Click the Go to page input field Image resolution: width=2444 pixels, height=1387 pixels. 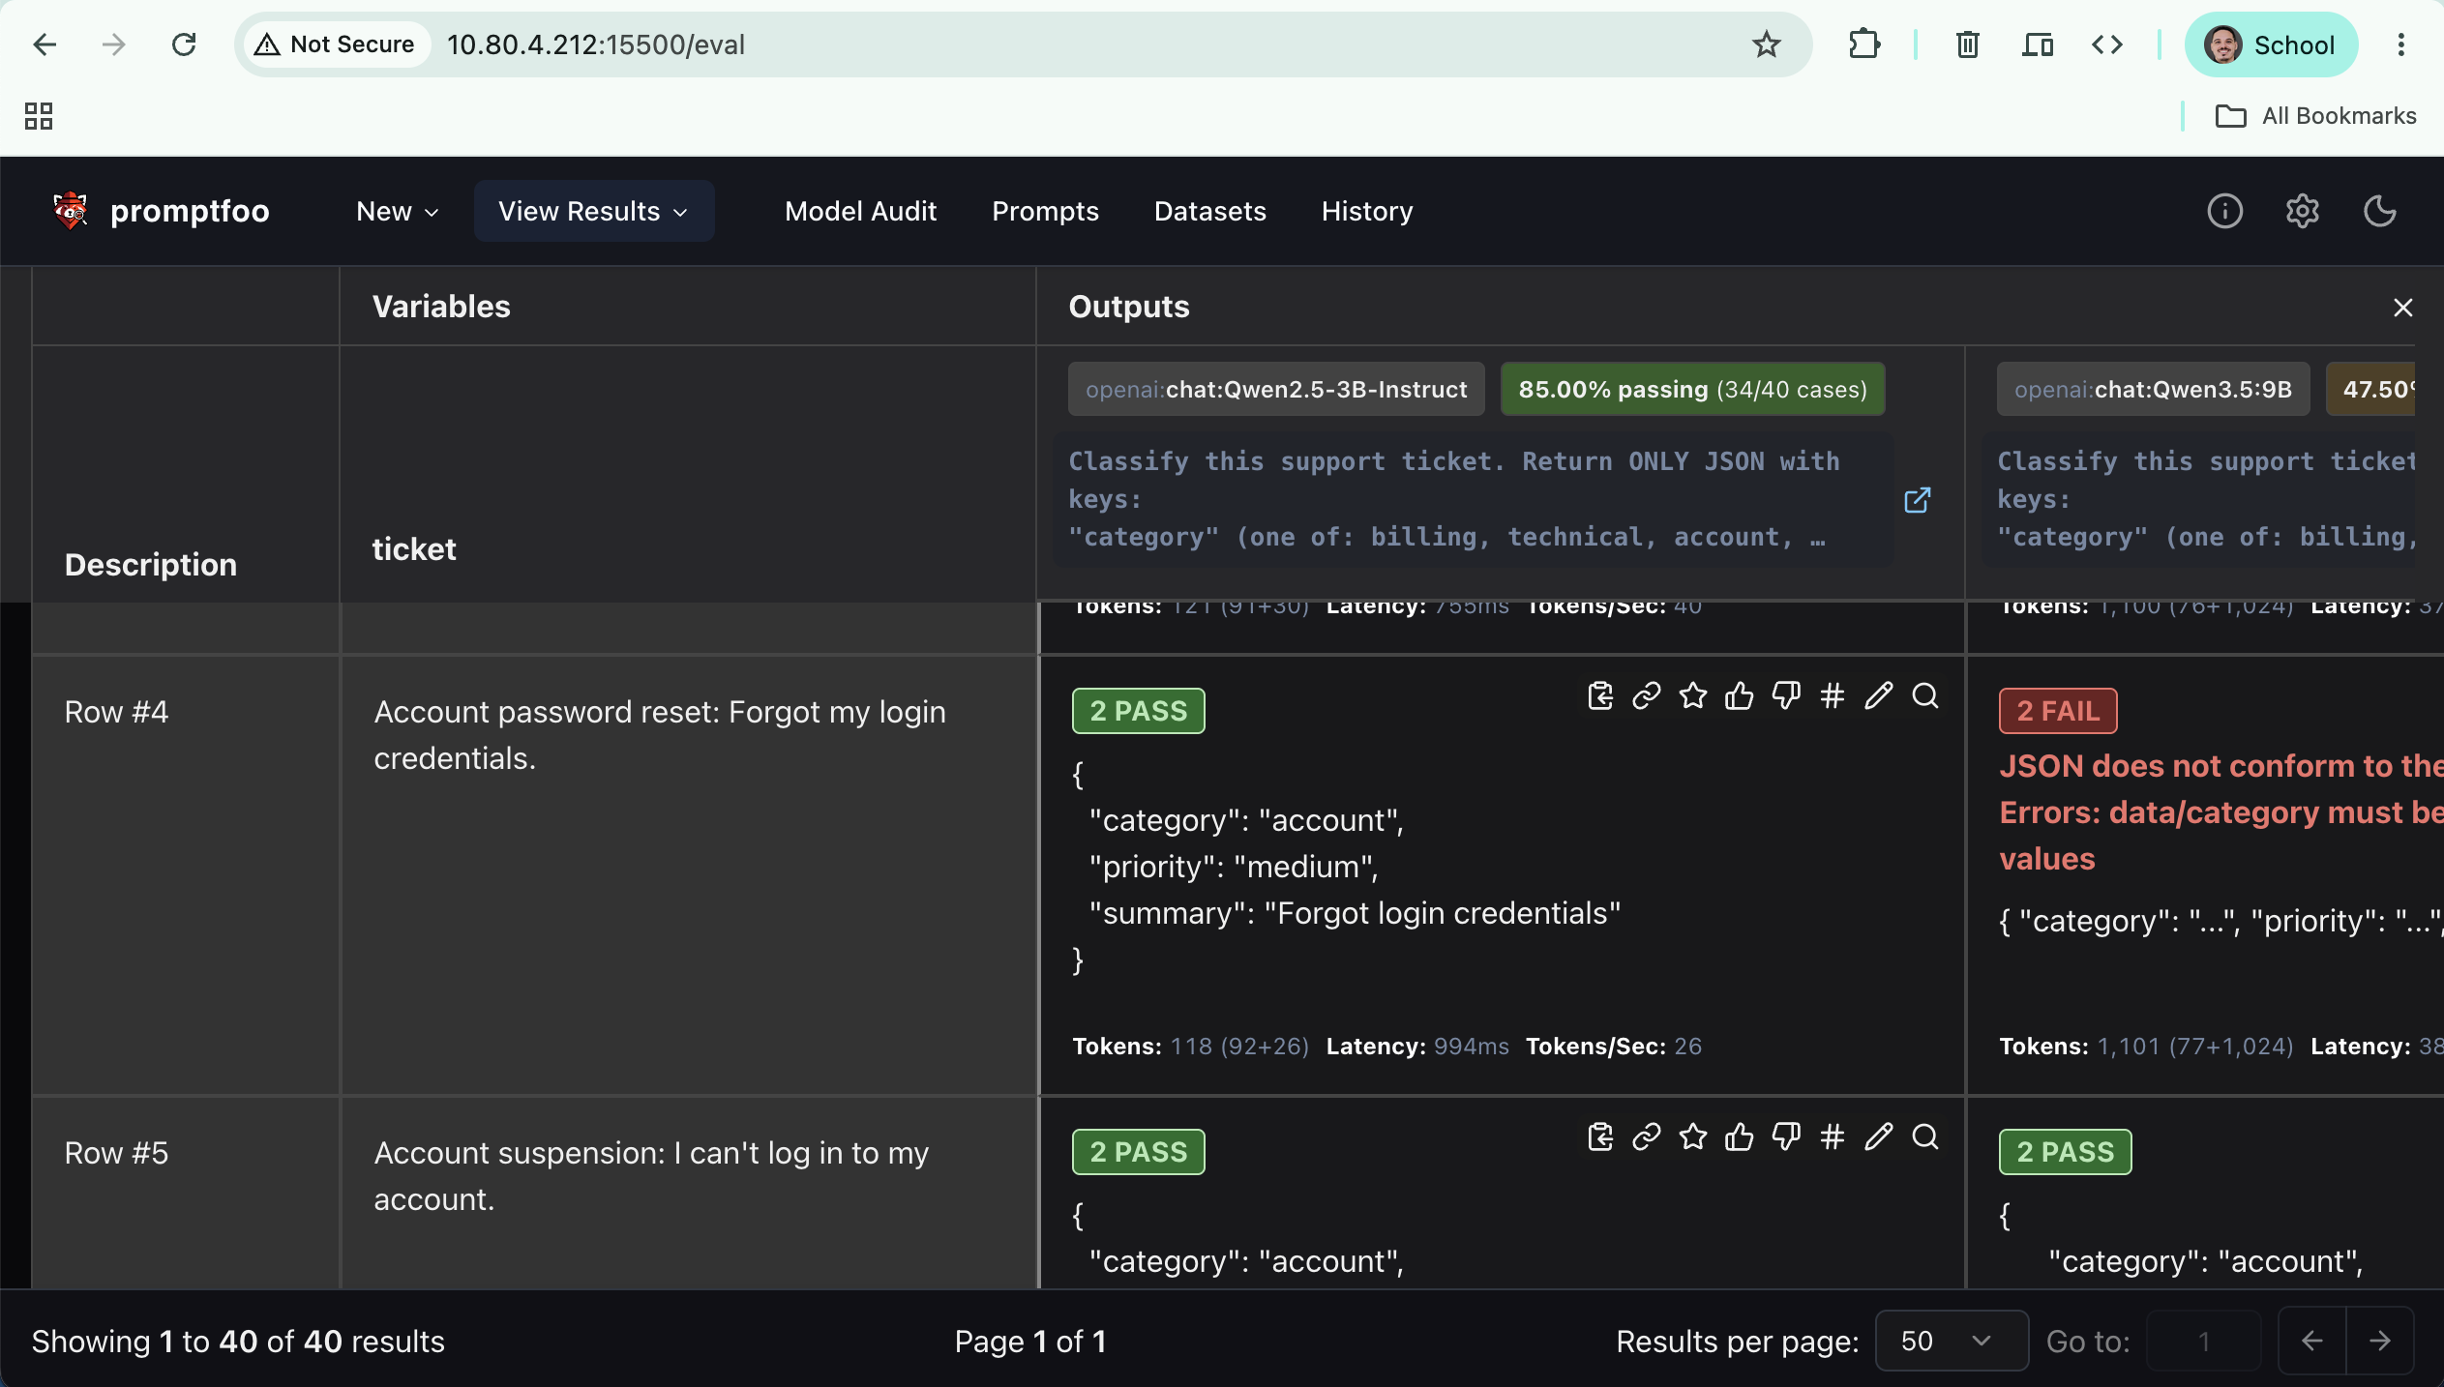2203,1341
